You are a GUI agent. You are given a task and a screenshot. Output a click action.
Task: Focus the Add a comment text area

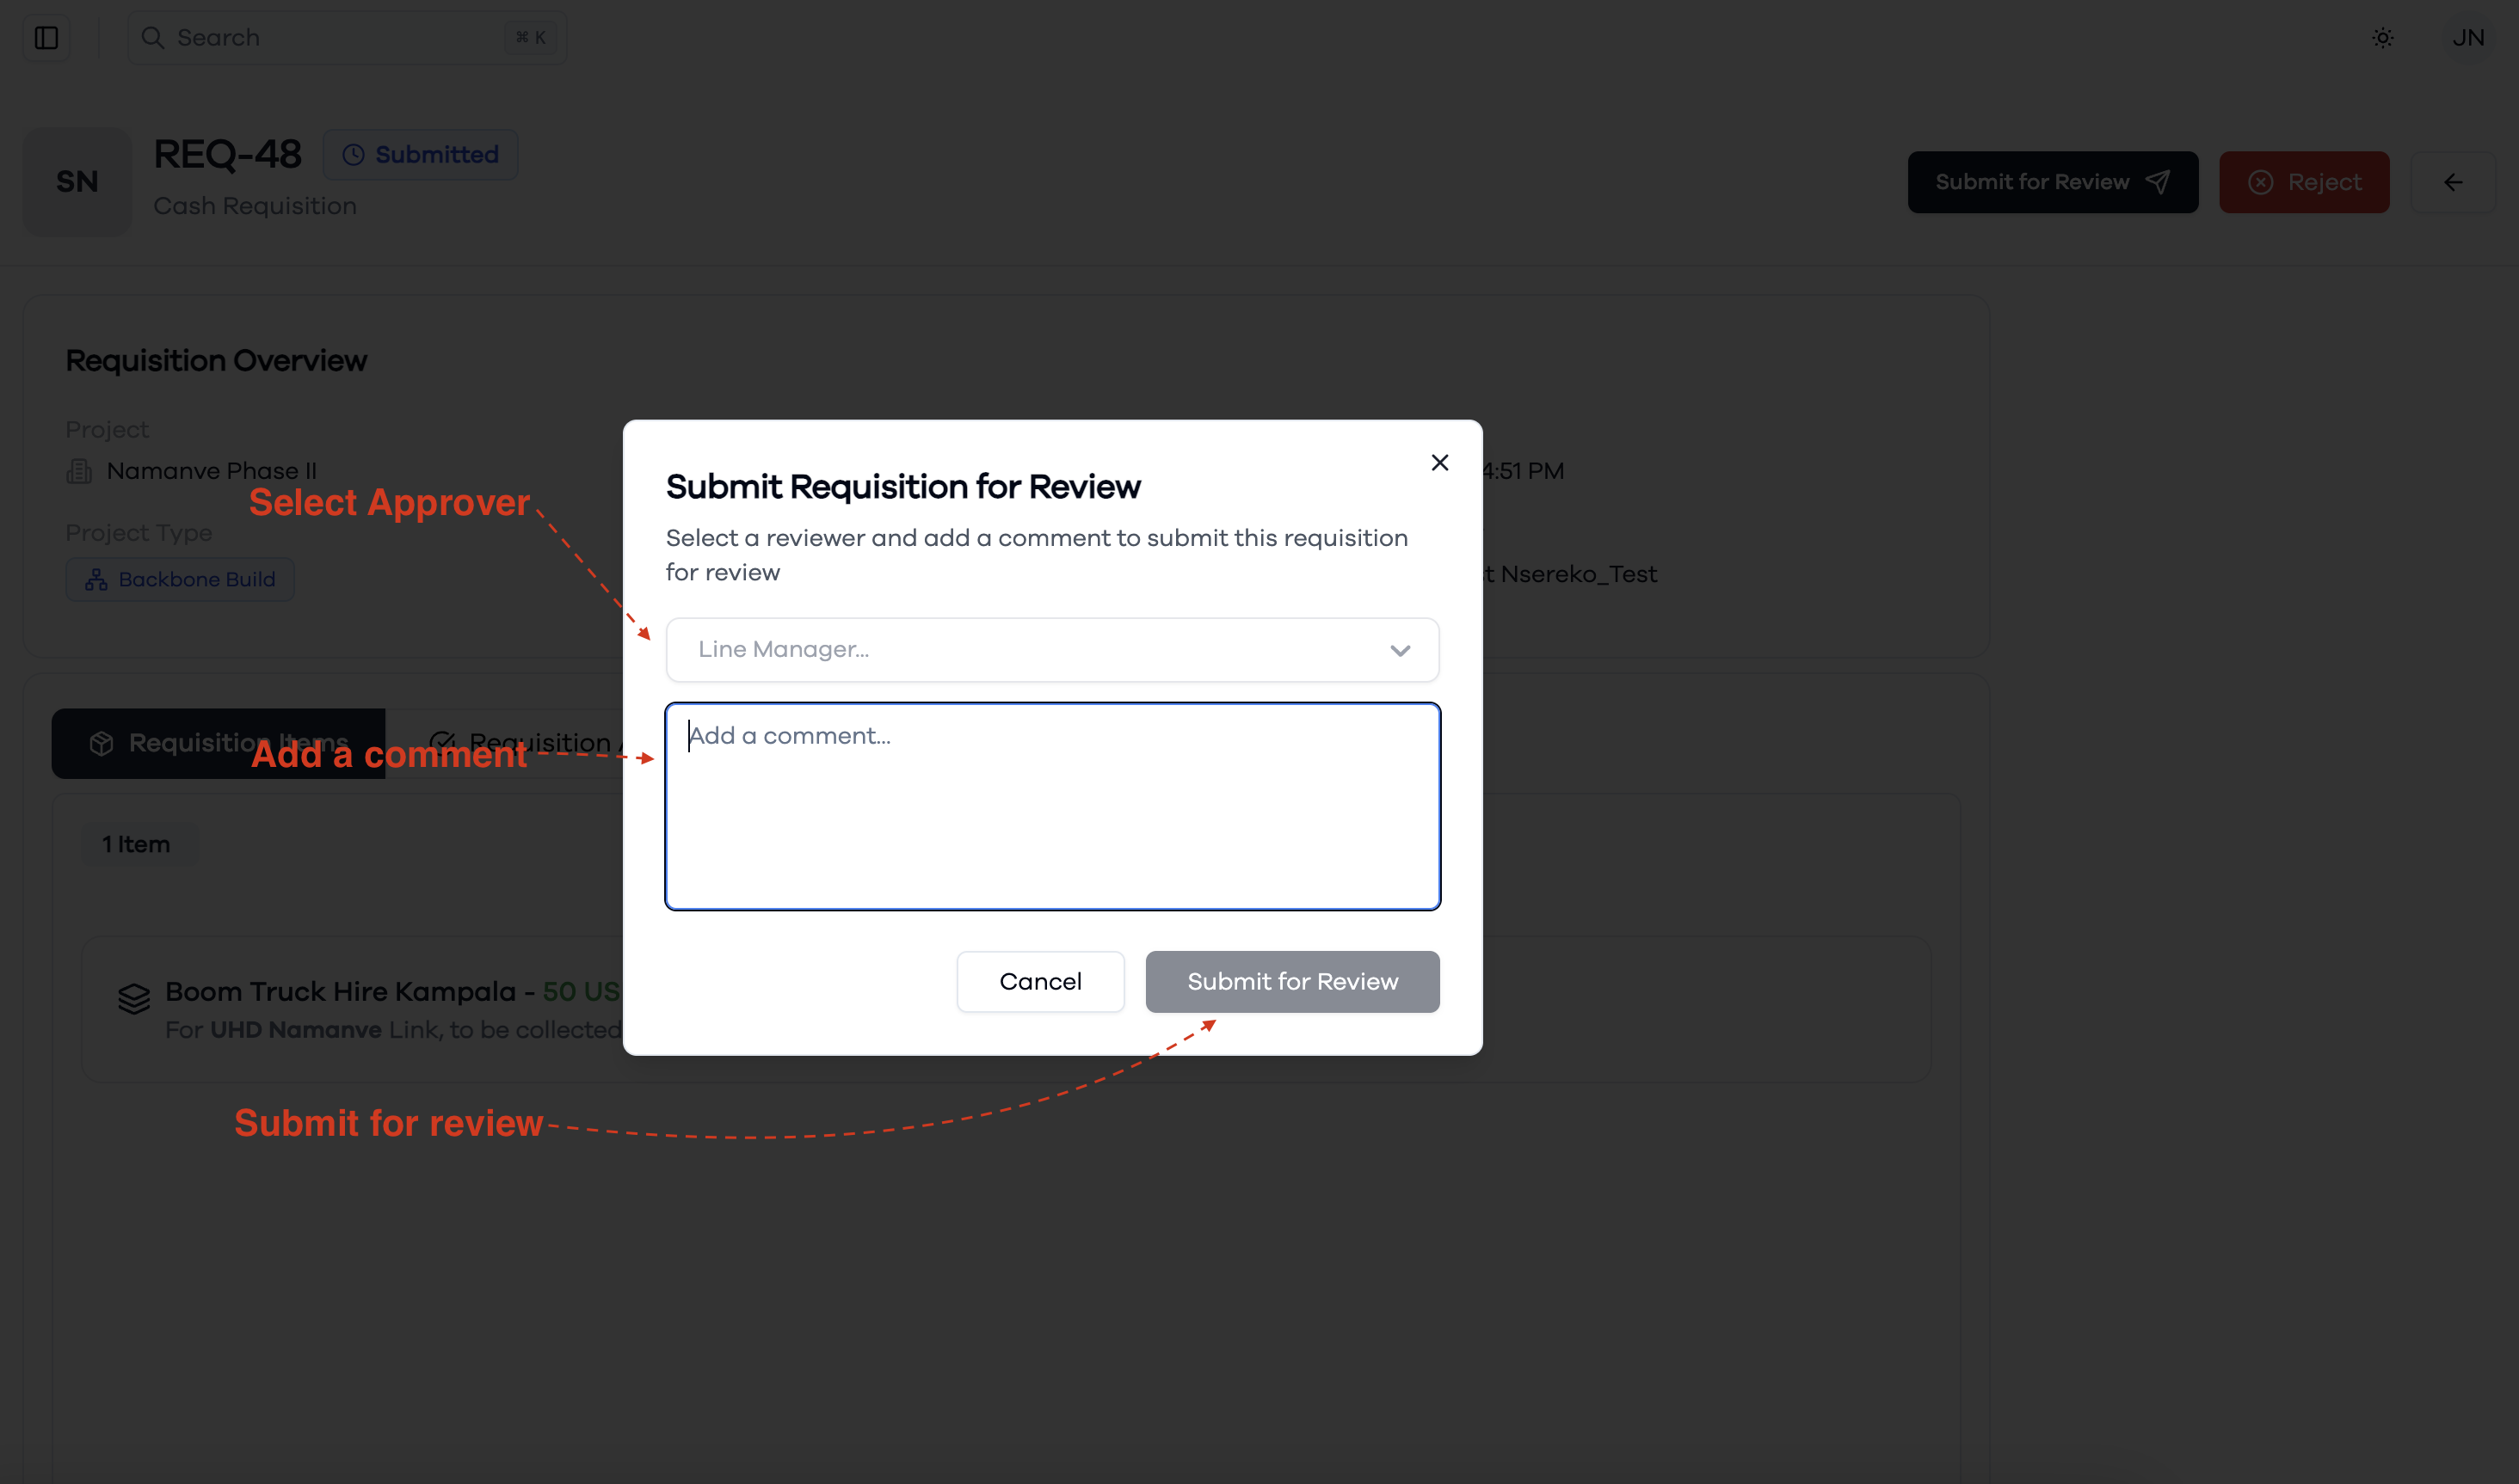[1052, 806]
